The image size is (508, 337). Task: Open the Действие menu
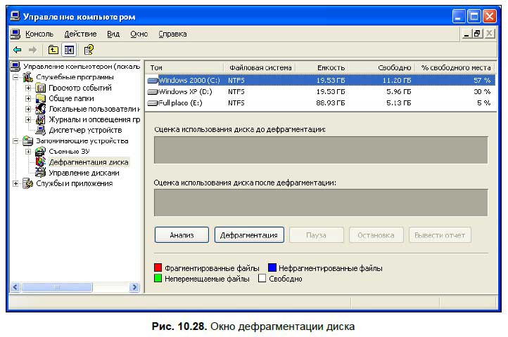tap(80, 34)
